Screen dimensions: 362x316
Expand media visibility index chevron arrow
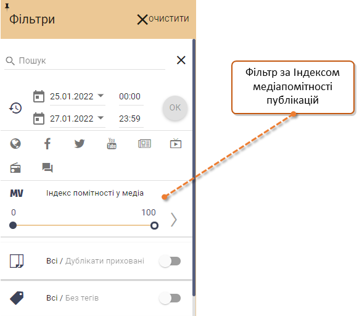(x=174, y=220)
